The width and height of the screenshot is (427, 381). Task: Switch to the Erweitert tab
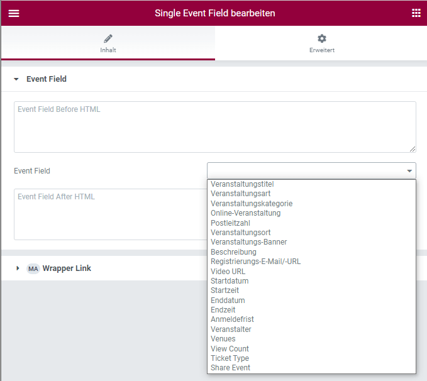point(321,44)
